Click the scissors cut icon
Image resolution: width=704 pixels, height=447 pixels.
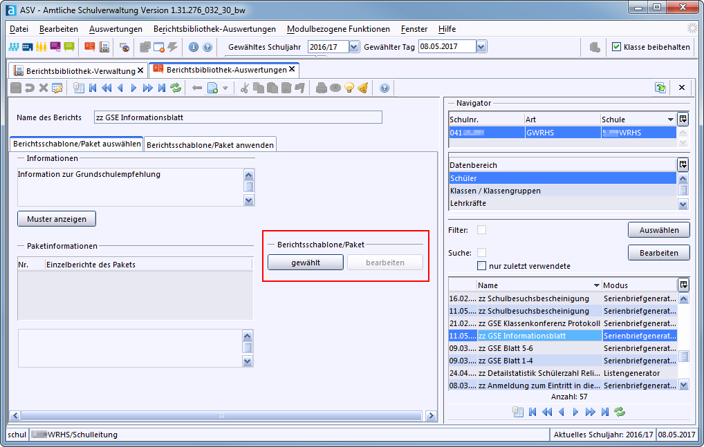[244, 88]
